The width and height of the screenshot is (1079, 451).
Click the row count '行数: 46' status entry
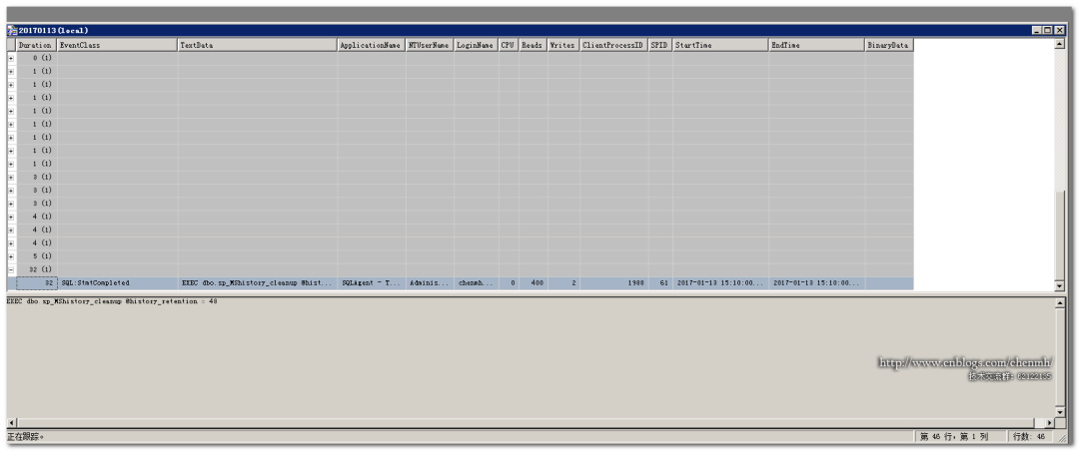1028,437
